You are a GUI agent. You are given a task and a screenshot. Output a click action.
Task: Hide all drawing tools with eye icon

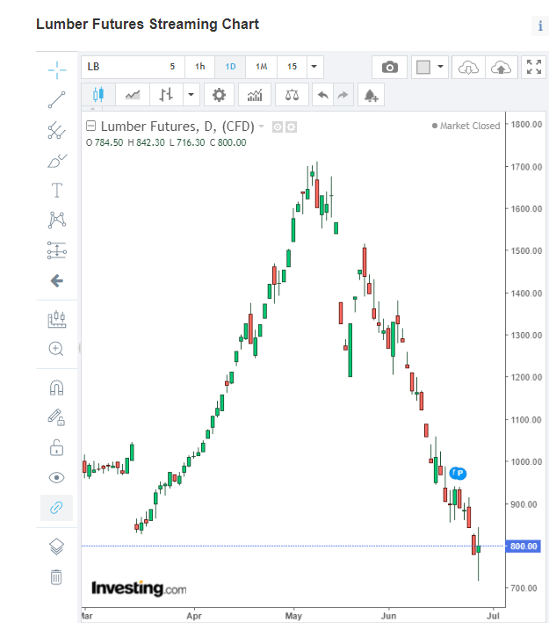[56, 477]
